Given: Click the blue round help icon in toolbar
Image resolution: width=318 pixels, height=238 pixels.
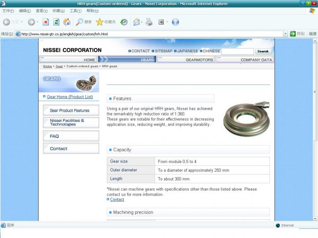Looking at the screenshot, I should (175, 22).
